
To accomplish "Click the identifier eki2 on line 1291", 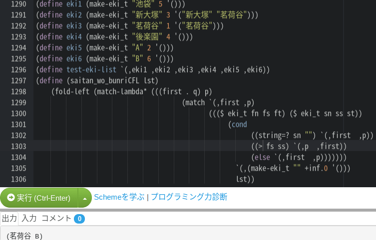I will 74,15.
